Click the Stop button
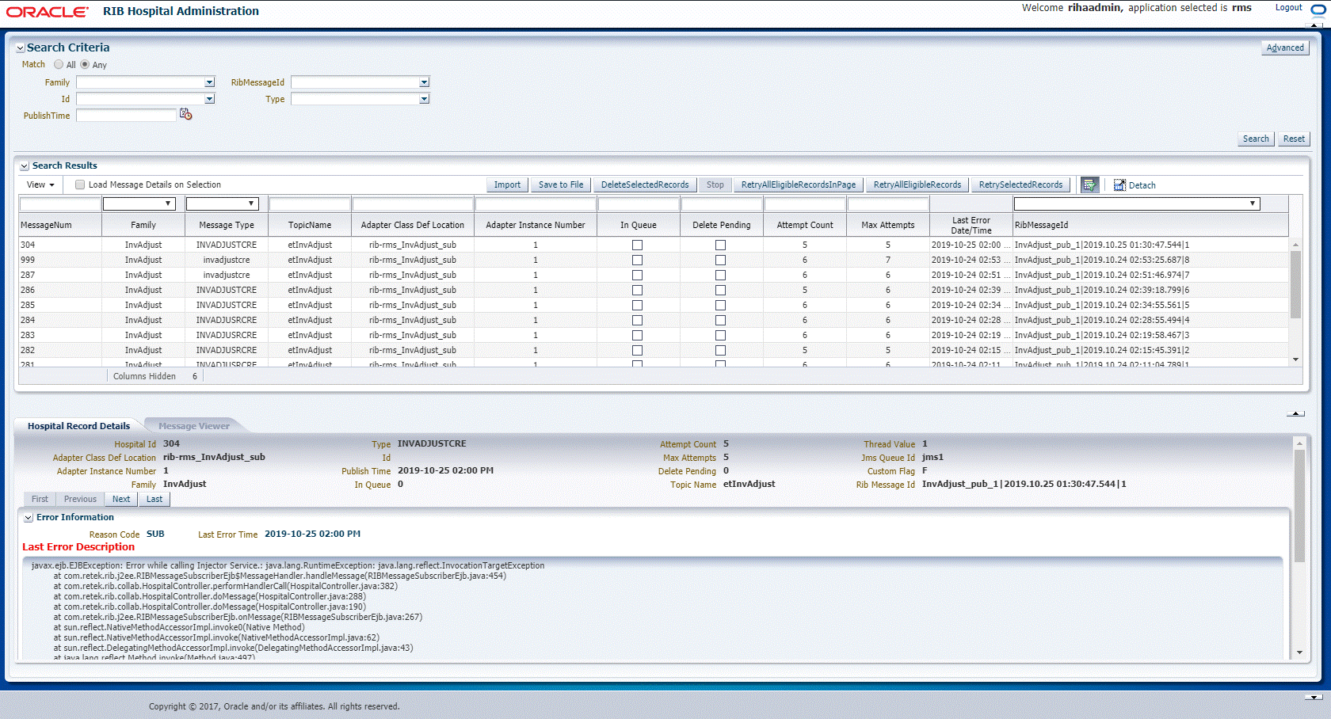The width and height of the screenshot is (1331, 719). (x=715, y=185)
